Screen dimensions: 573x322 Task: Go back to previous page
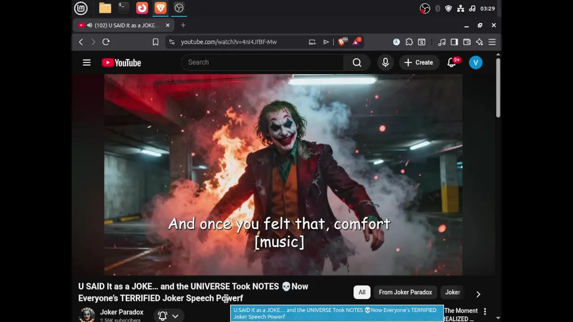(x=81, y=42)
